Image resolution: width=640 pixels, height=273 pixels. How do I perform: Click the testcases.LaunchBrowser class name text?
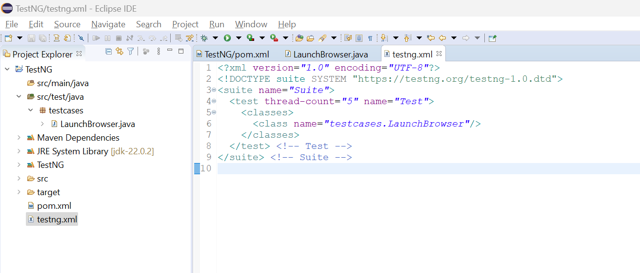click(x=397, y=124)
